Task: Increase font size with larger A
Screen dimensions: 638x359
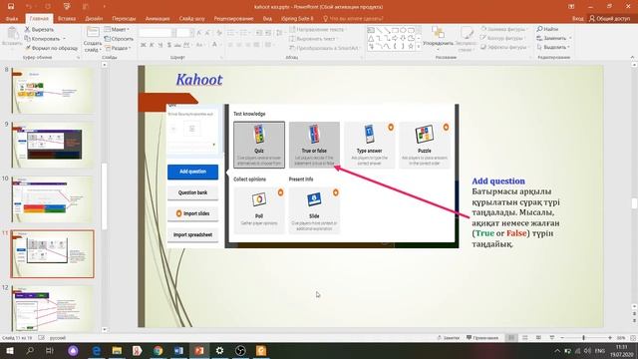Action: pyautogui.click(x=199, y=33)
